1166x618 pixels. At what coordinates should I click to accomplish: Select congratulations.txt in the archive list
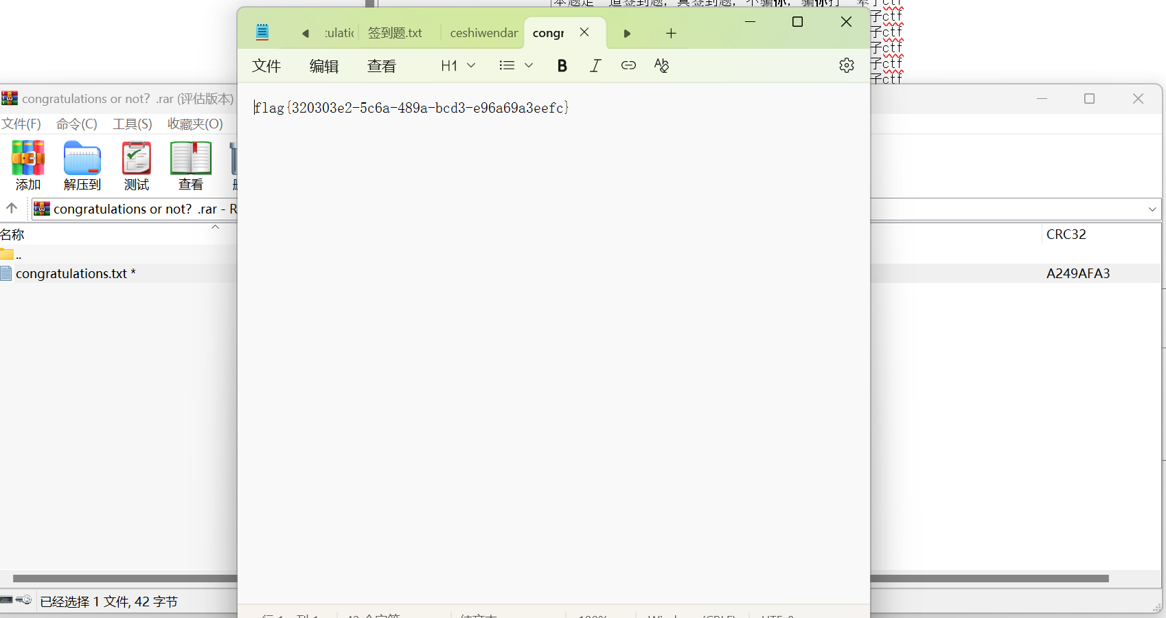pos(71,273)
